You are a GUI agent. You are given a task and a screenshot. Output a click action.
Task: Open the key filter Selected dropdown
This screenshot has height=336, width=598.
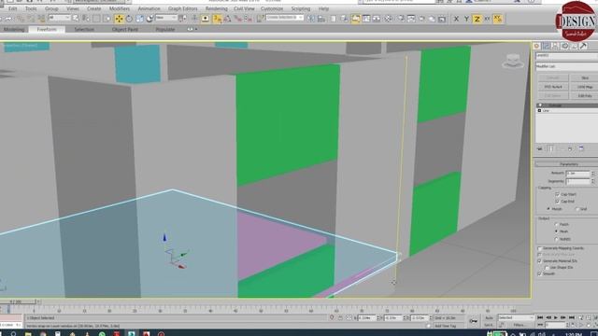pos(515,317)
